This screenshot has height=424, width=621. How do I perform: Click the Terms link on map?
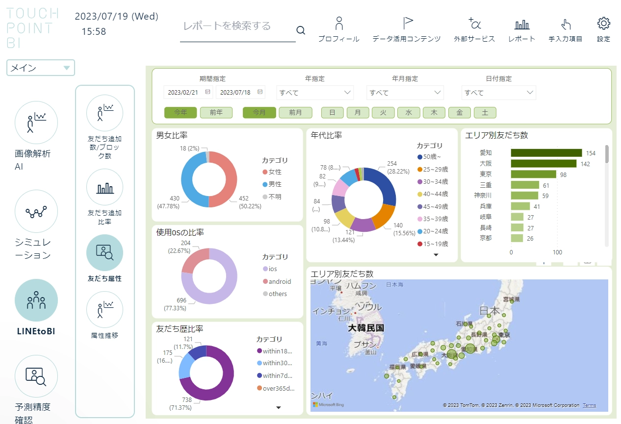[x=589, y=405]
